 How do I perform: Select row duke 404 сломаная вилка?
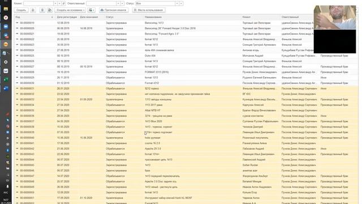tap(186, 50)
